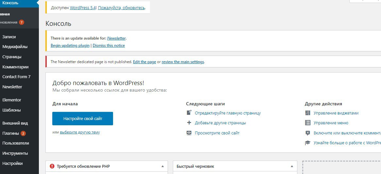Click выберите другую тему link
The image size is (381, 174).
(x=80, y=132)
